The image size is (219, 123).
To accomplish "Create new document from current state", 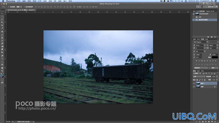I will point(208,37).
